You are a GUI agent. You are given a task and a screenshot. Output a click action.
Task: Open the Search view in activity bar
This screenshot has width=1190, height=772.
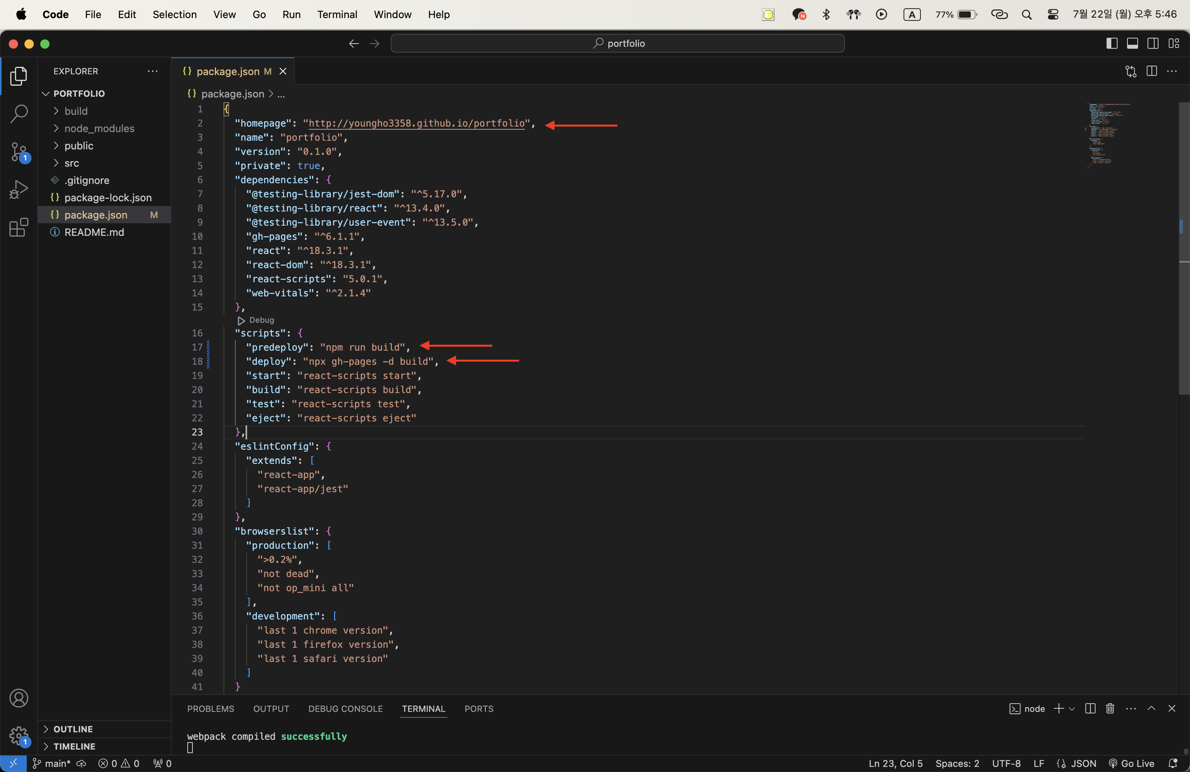tap(18, 114)
